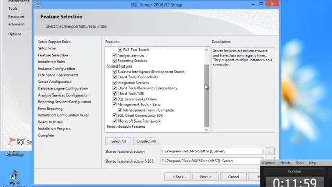The image size is (332, 187).
Task: Select the Database Engine Configuration step
Action: coord(63,88)
